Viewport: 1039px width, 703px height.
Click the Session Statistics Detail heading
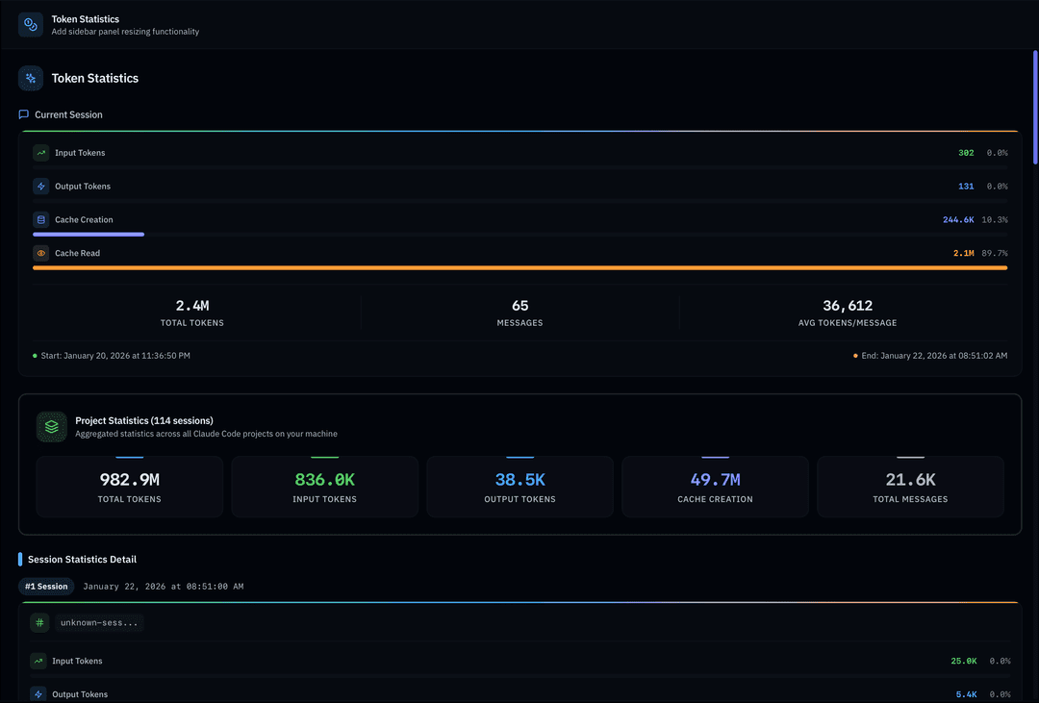pos(82,559)
